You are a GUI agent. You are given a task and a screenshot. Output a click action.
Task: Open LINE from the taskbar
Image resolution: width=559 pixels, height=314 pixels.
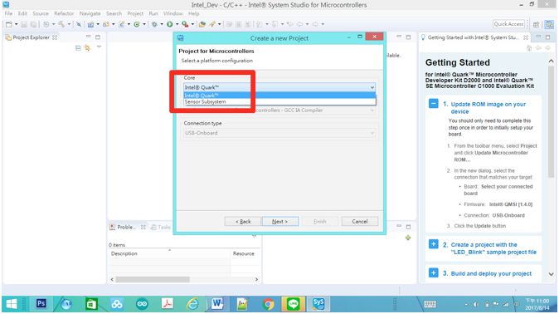click(293, 304)
